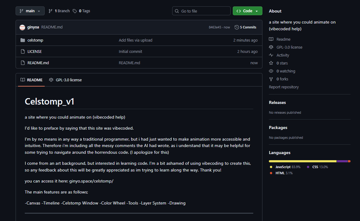Select the README tab
Screen dimensions: 360x221
(32, 80)
